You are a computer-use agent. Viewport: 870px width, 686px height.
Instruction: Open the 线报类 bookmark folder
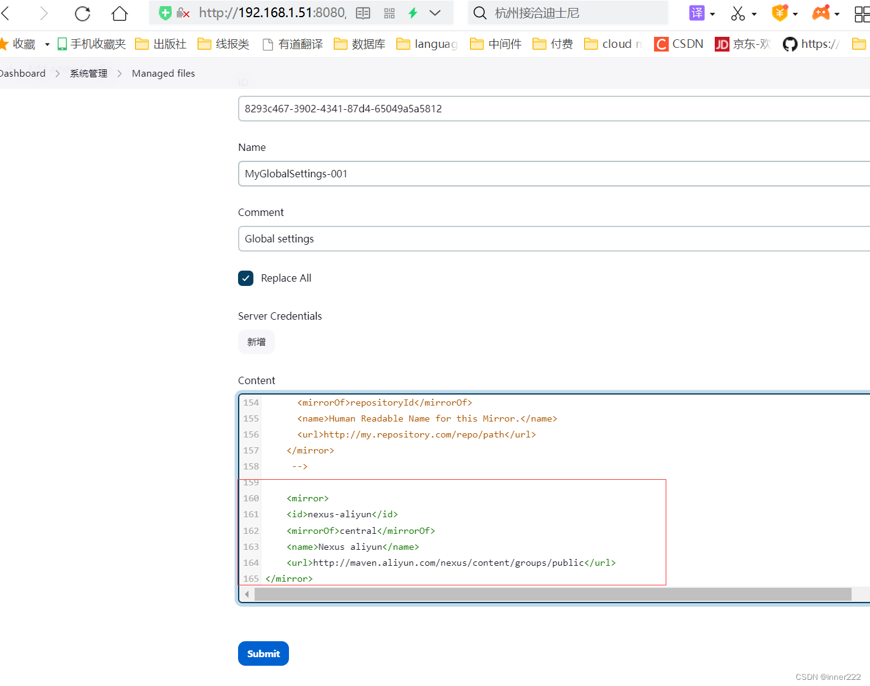[223, 44]
